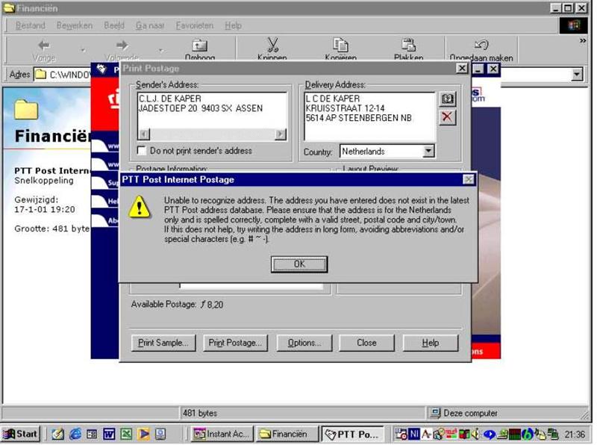This screenshot has height=445, width=597.
Task: Click the sender's address scrollbar left arrow
Action: click(144, 134)
